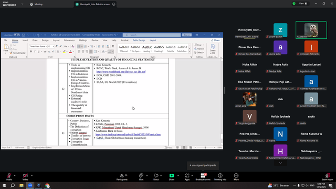
Task: Open Zoom Apps
Action: (x=187, y=177)
